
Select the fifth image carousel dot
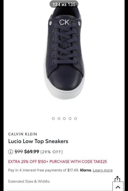click(75, 118)
